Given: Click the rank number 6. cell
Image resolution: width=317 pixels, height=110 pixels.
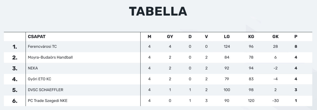Looking at the screenshot, I should pos(15,101).
